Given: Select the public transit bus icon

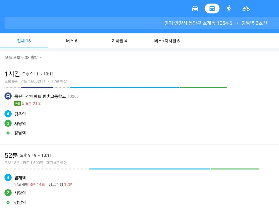Looking at the screenshot, I should point(212,8).
